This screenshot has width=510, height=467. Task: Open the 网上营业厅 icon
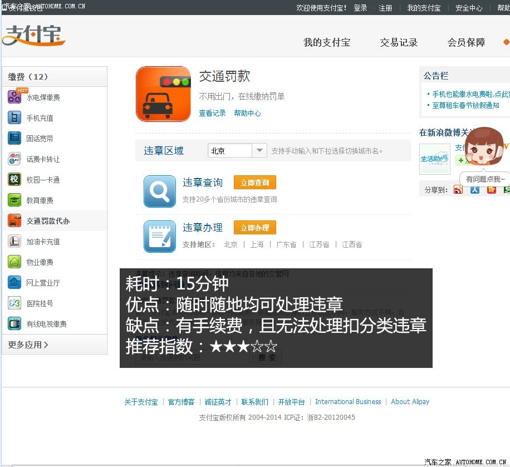pyautogui.click(x=14, y=283)
